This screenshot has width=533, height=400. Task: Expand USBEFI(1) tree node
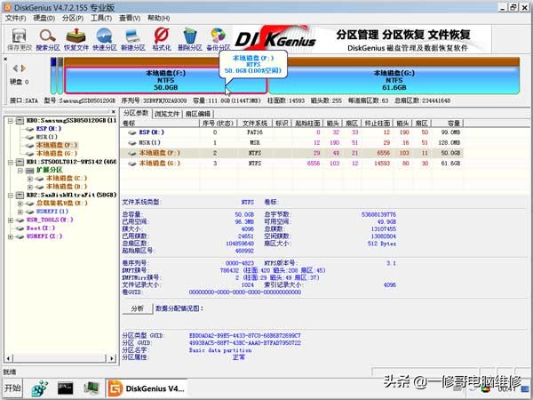(20, 212)
